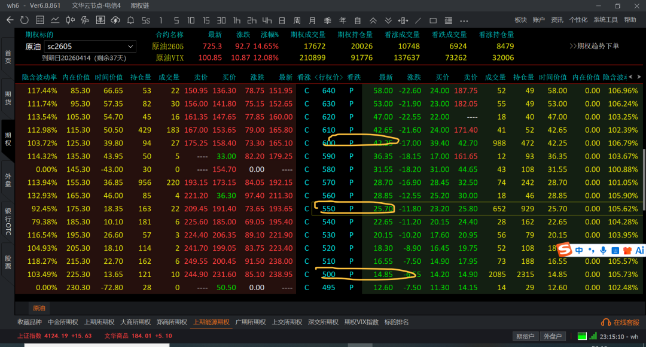The width and height of the screenshot is (646, 347).
Task: Select the 30 minute period
Action: 221,20
